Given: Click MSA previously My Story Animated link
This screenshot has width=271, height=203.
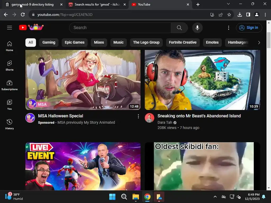Looking at the screenshot, I should pyautogui.click(x=86, y=122).
